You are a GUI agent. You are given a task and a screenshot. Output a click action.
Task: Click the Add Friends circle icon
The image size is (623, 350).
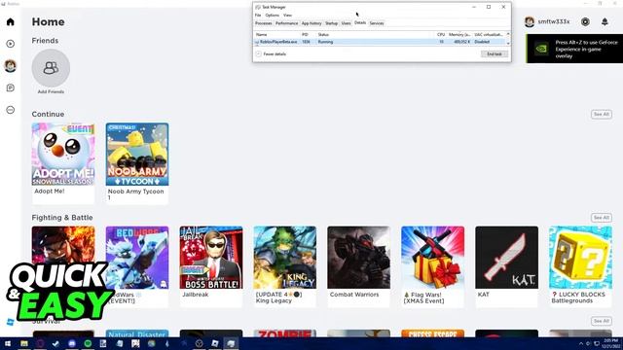(x=51, y=68)
